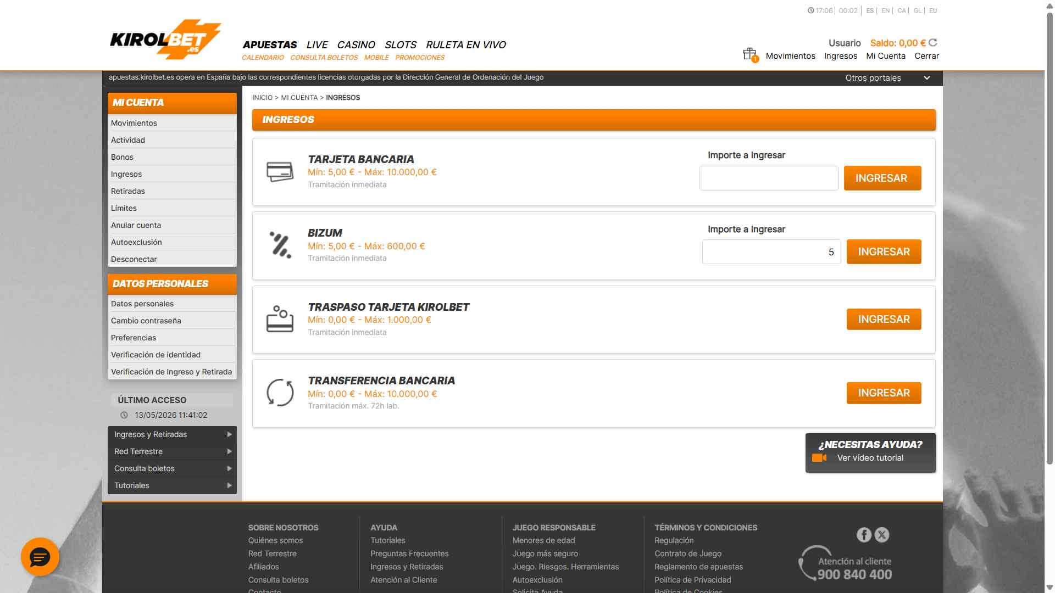Open Preguntas Frecuentes in the footer
Screen dimensions: 1055x593
click(x=409, y=553)
